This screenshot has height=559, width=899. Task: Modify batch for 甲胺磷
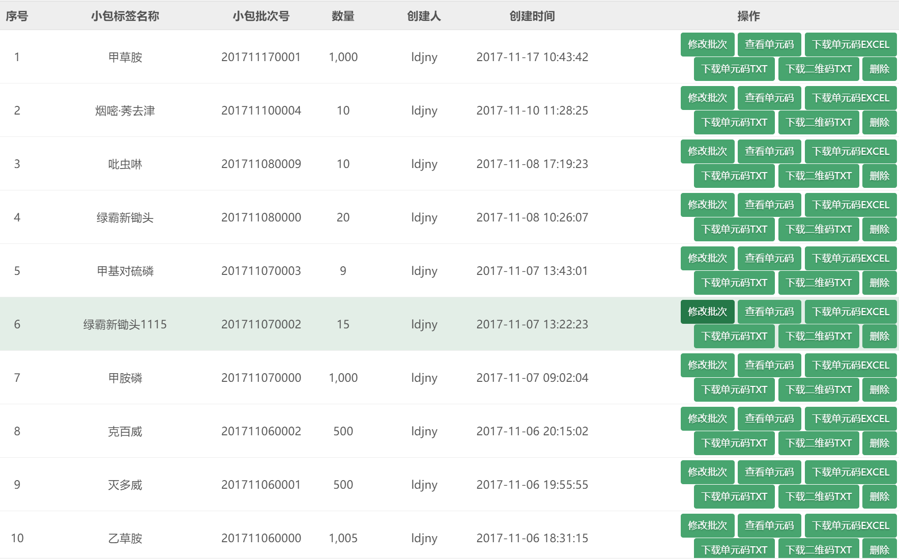coord(707,365)
